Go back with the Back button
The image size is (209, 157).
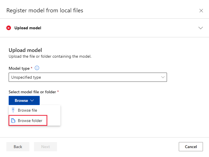(18, 147)
